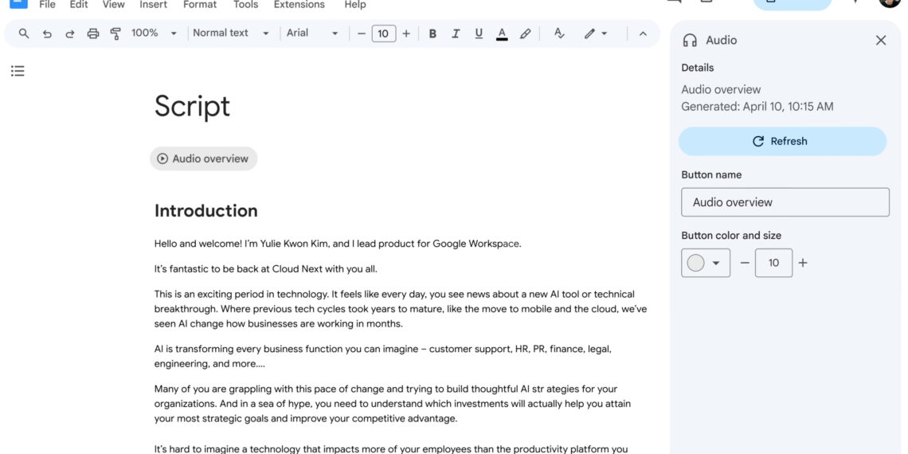Toggle italic formatting
This screenshot has width=908, height=454.
pos(456,33)
